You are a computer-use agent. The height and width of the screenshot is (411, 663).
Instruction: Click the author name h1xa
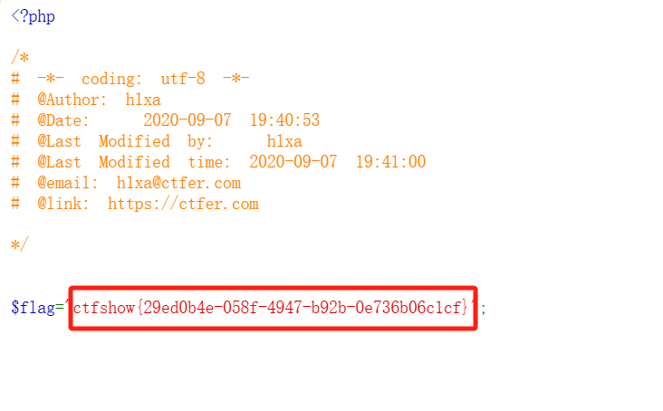[x=143, y=100]
